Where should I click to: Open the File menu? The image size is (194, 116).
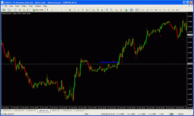pos(6,6)
